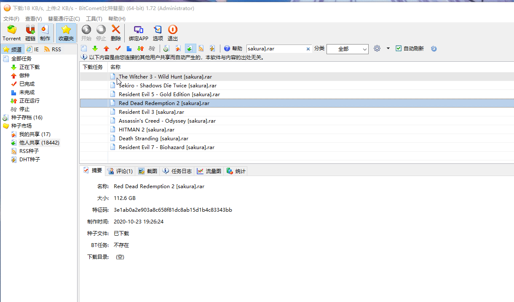Viewport: 514px width, 302px height.
Task: Switch to the RSS sidebar tab
Action: tap(53, 49)
